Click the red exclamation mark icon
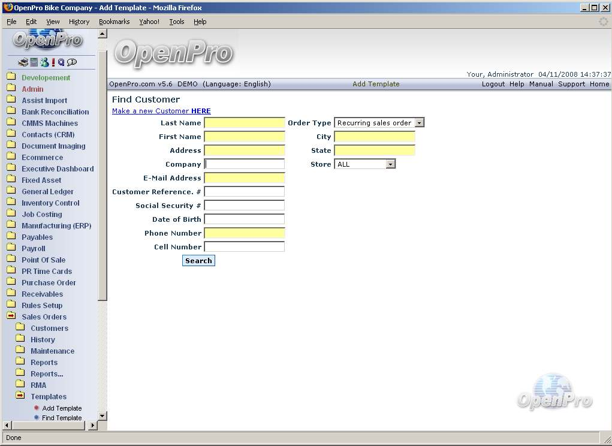The image size is (612, 446). (x=53, y=62)
